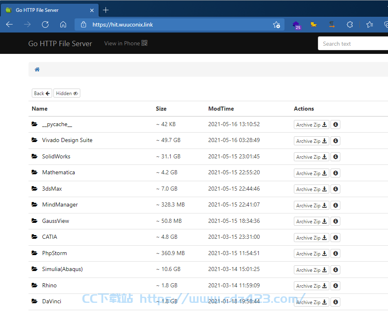Show info for MindManager folder
388x311 pixels.
tap(335, 205)
